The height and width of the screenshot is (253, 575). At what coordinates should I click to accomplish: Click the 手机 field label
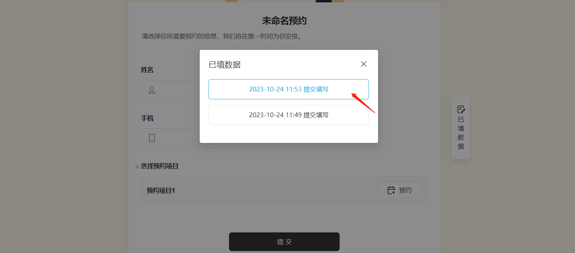click(147, 118)
